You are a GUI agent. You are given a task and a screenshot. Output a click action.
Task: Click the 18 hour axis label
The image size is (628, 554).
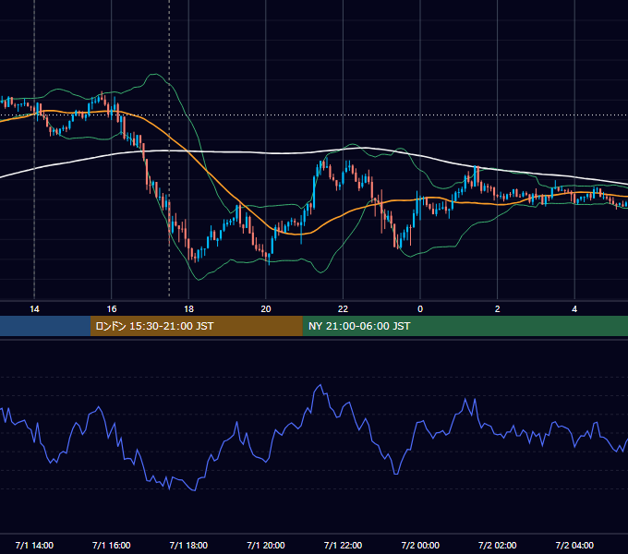point(188,309)
